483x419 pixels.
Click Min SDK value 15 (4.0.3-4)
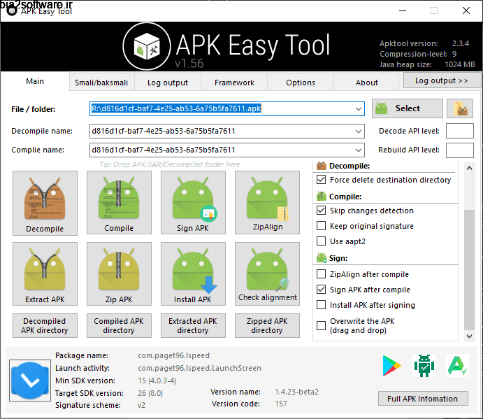coord(157,381)
